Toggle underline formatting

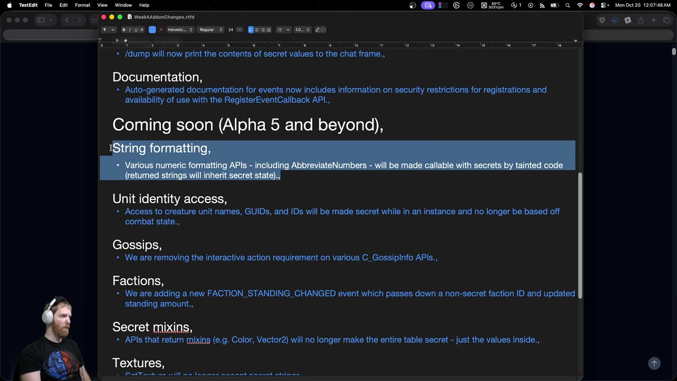(x=135, y=30)
